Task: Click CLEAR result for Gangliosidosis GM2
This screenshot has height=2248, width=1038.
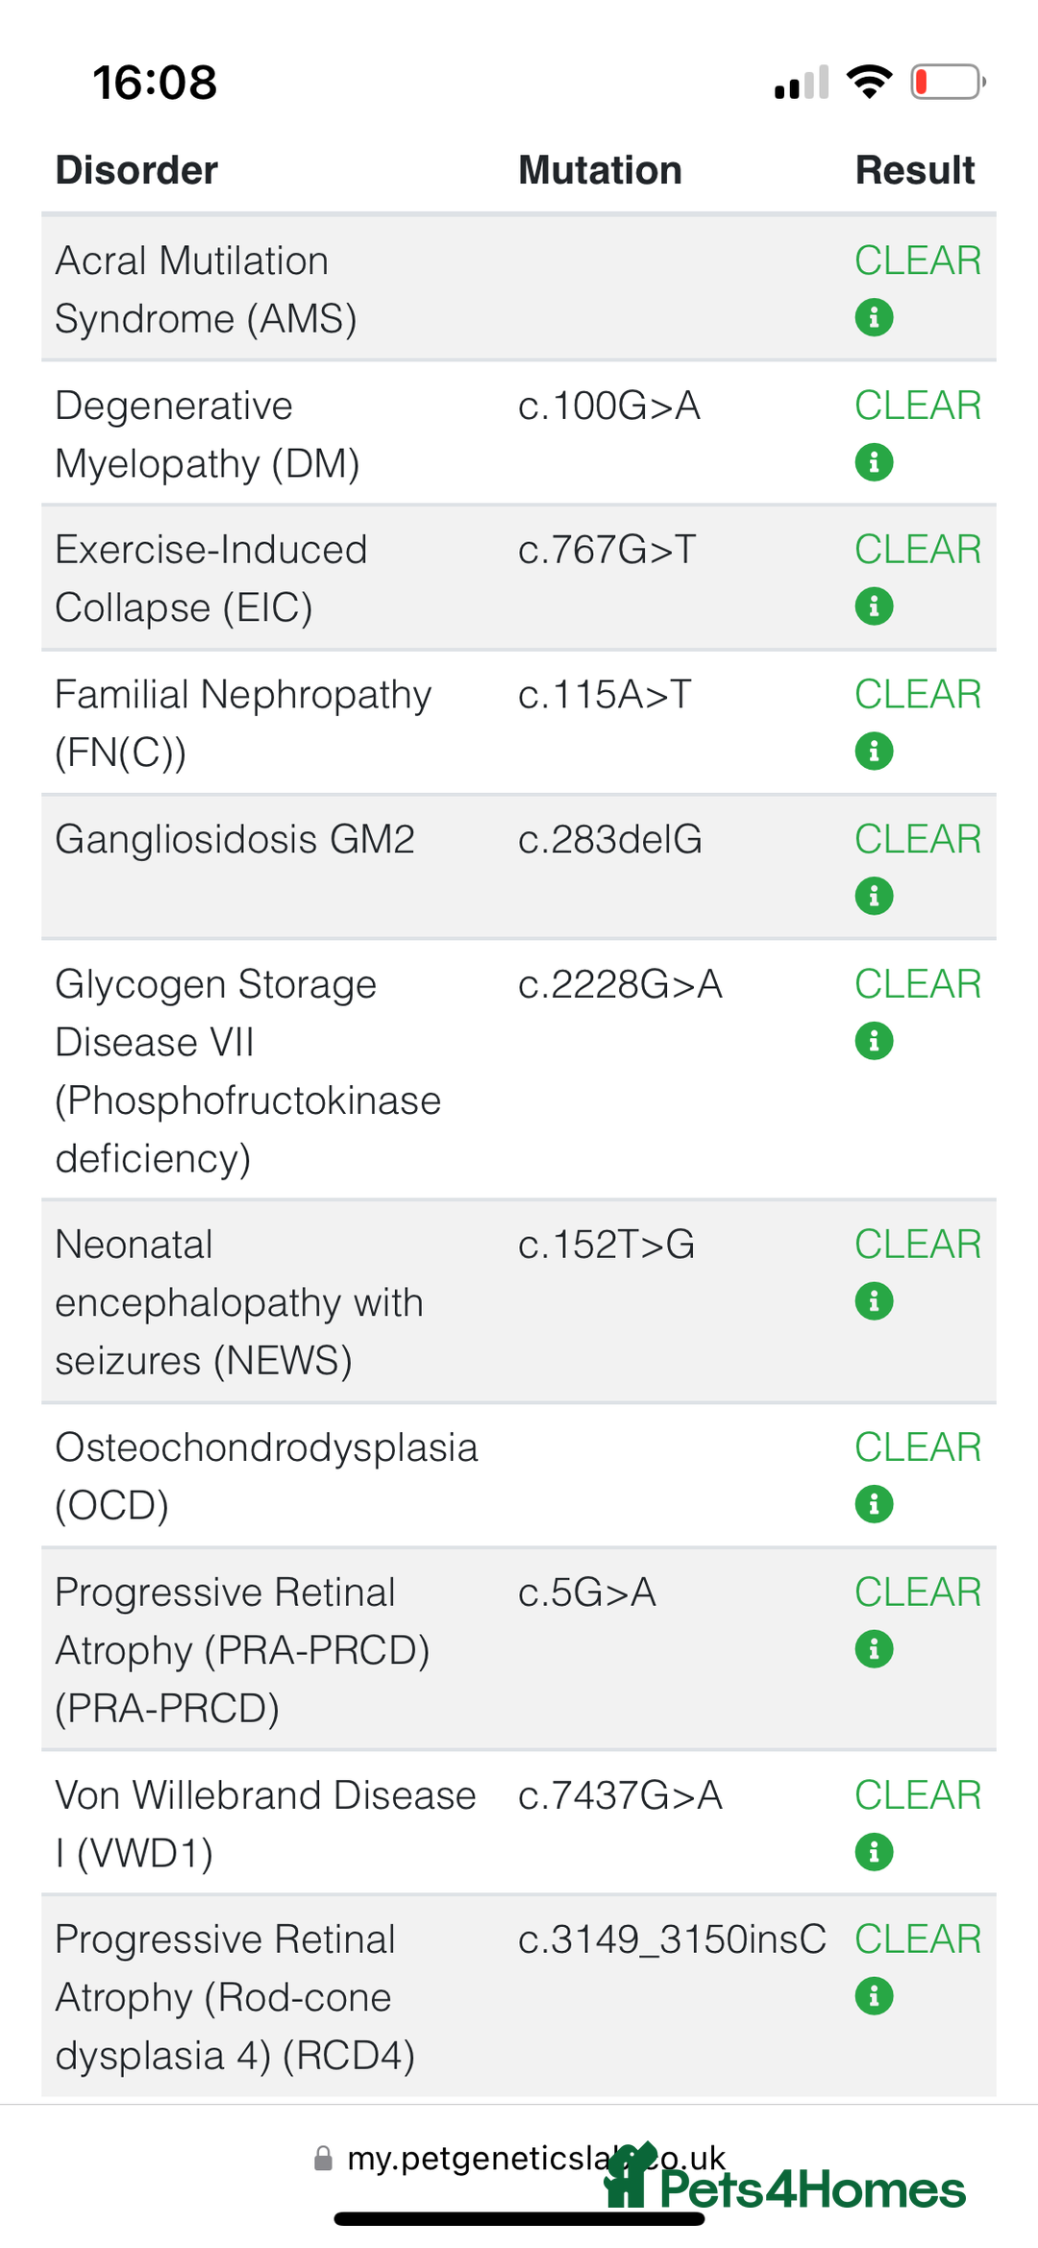Action: [x=918, y=839]
